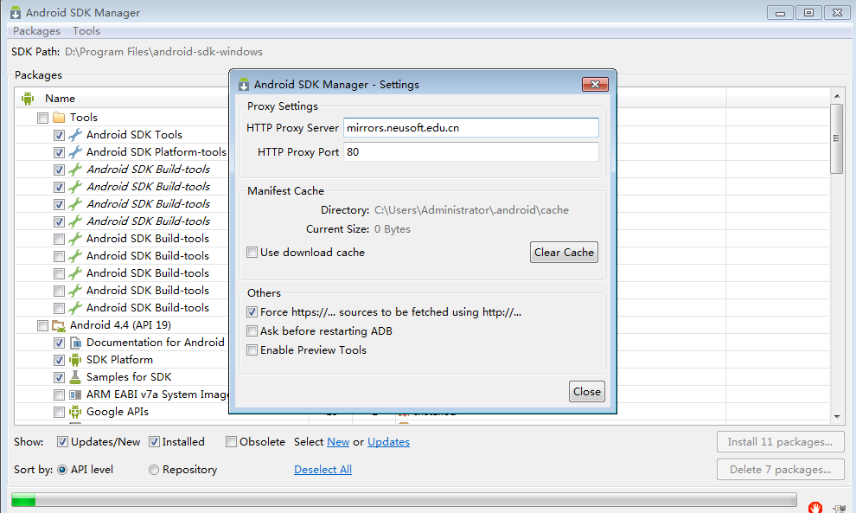Uncheck Android SDK Platform-tools checkbox

point(59,152)
